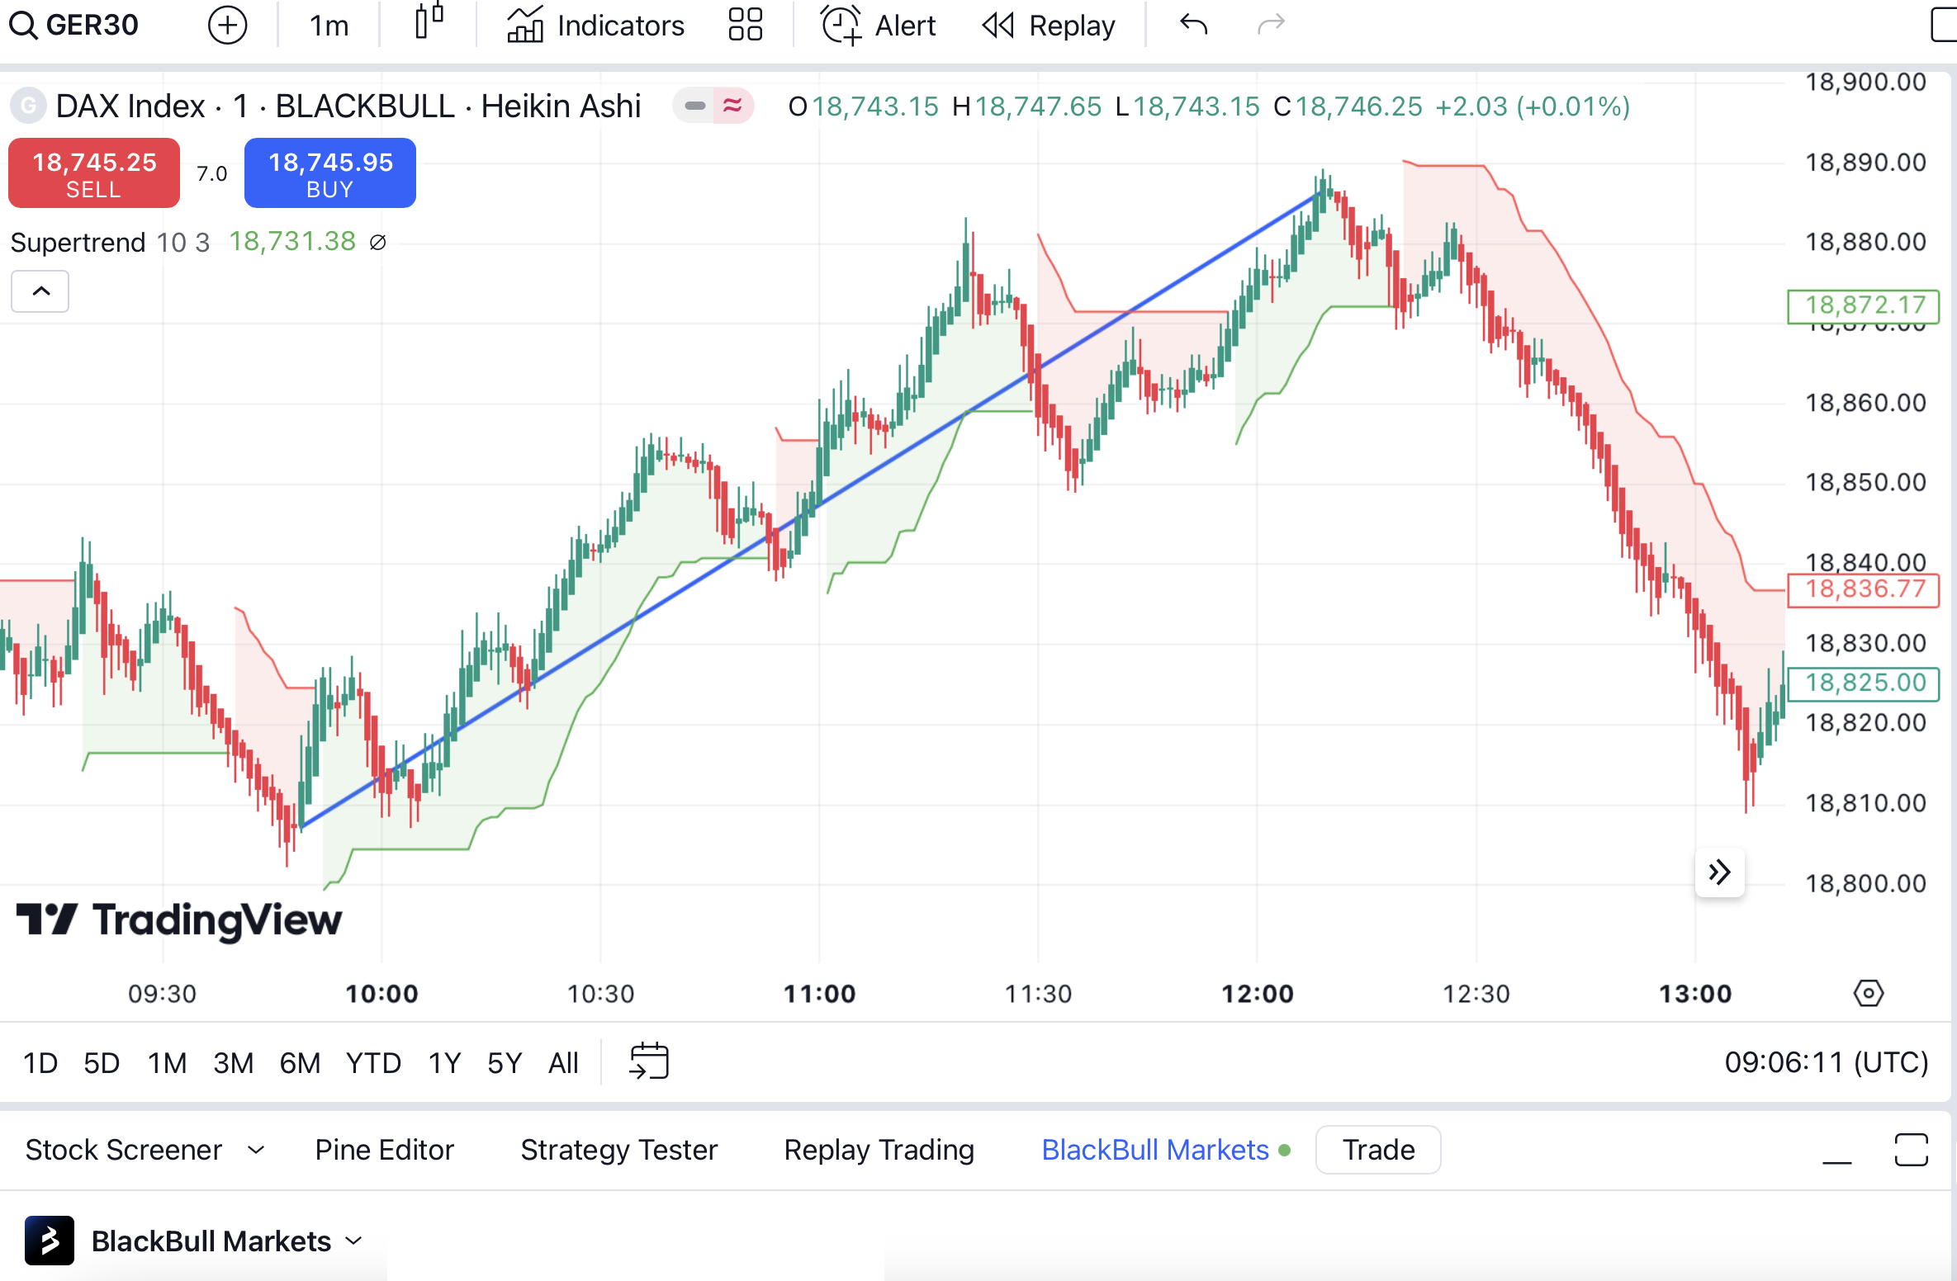The image size is (1957, 1281).
Task: Click the Trade button
Action: tap(1378, 1150)
